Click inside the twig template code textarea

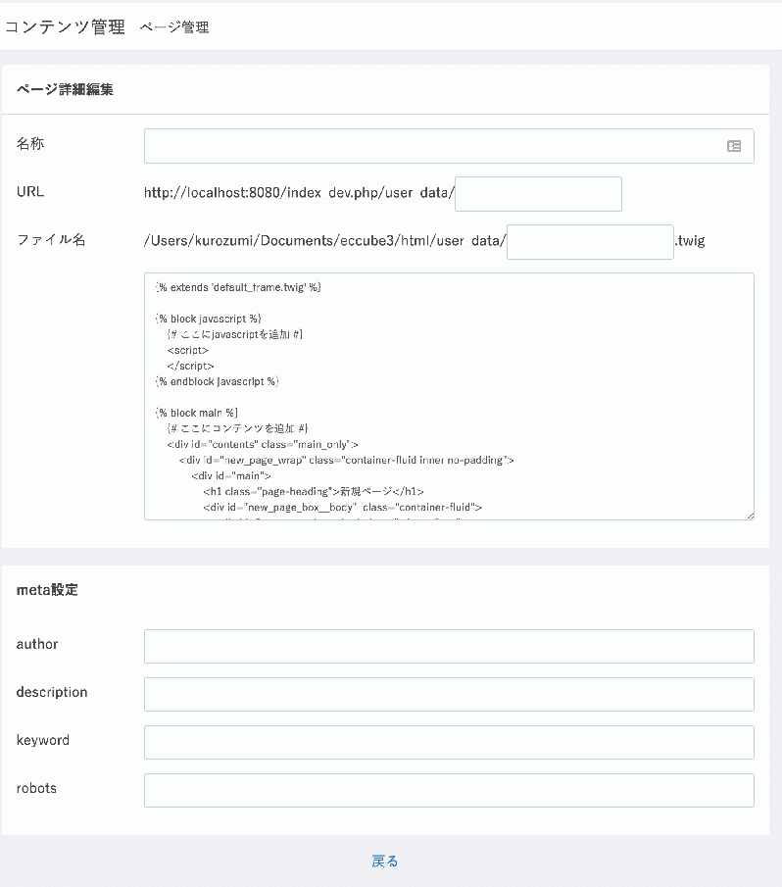(x=449, y=397)
